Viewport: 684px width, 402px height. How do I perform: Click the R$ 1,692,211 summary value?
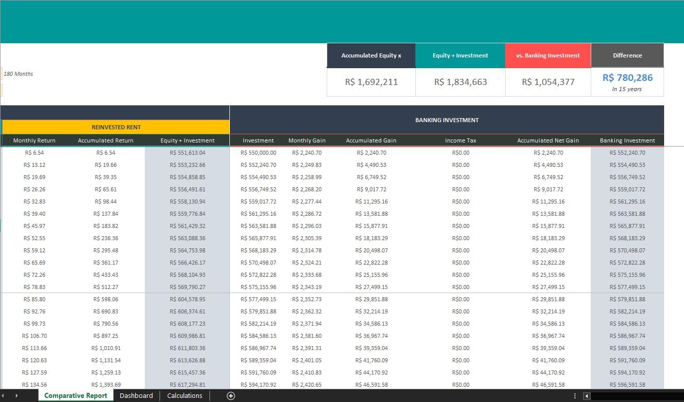point(371,82)
